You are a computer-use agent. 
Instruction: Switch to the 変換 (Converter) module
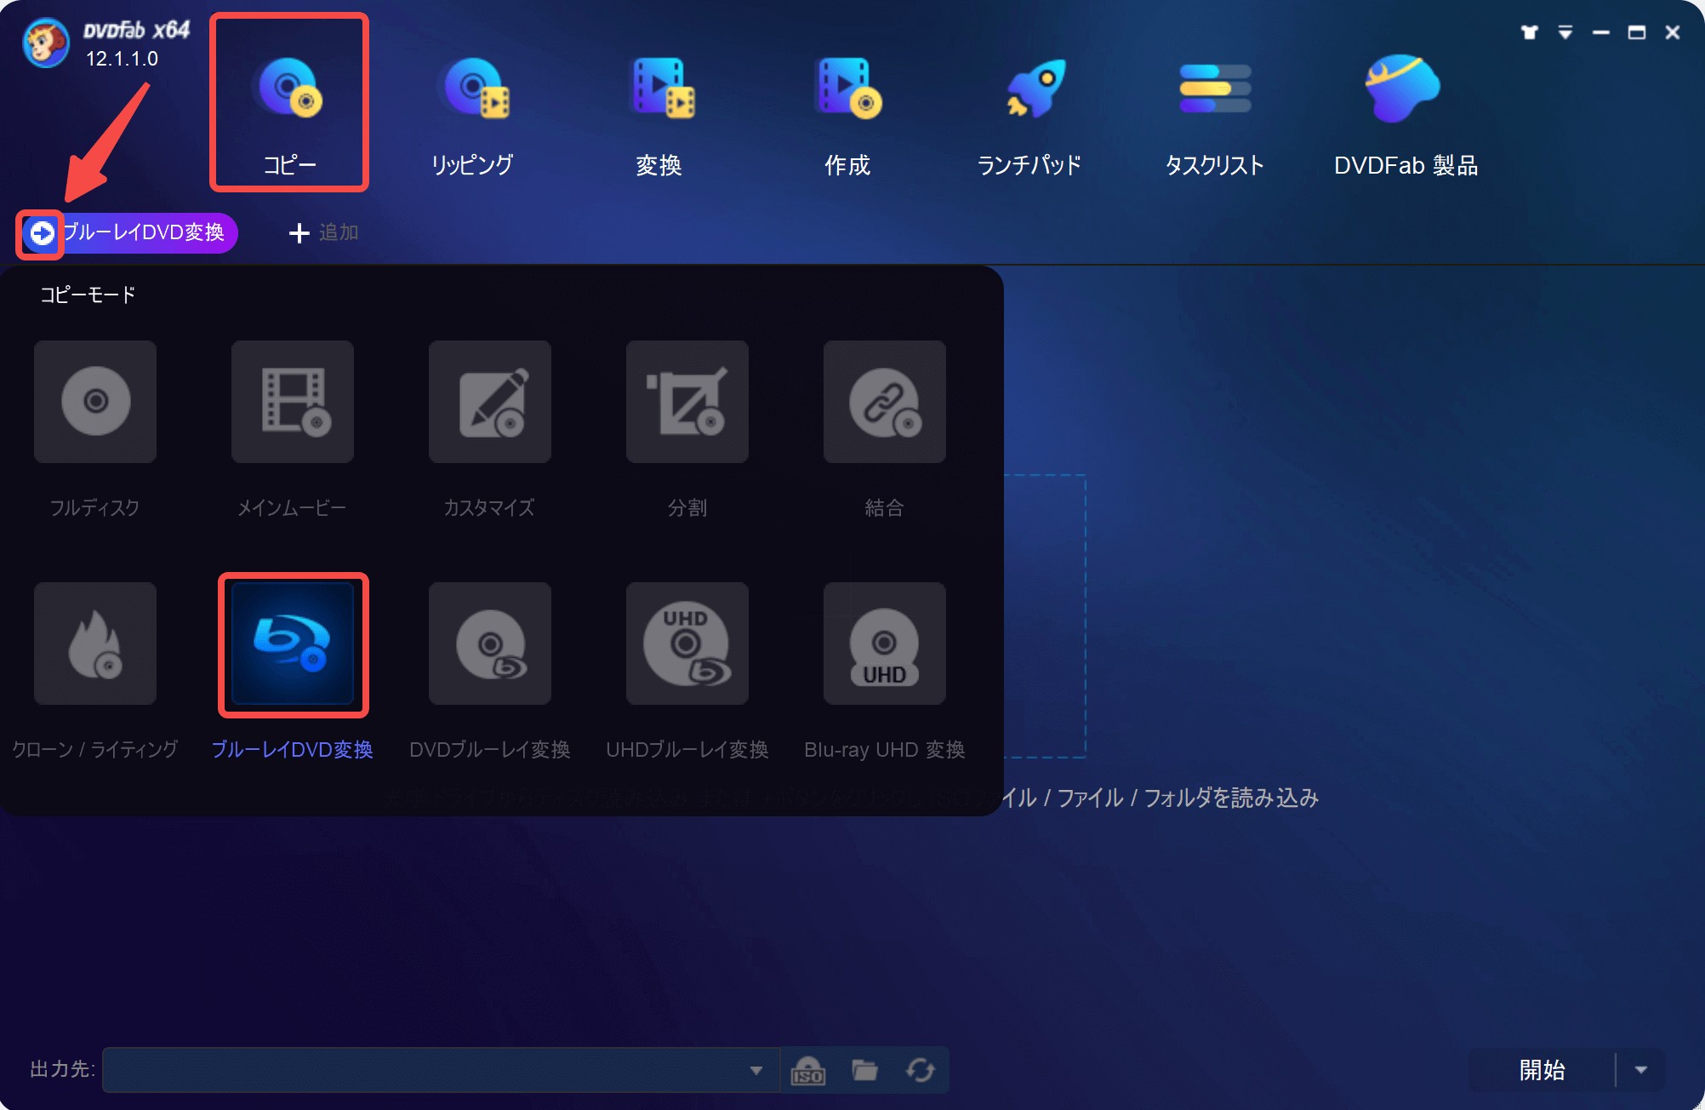[659, 115]
